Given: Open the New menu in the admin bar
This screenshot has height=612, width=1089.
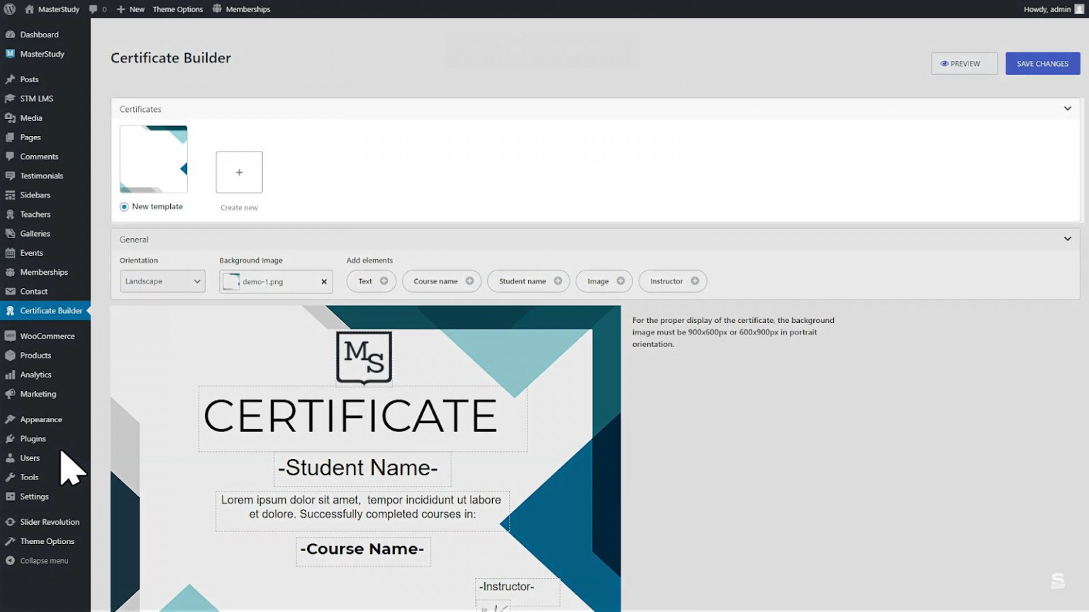Looking at the screenshot, I should coord(130,9).
